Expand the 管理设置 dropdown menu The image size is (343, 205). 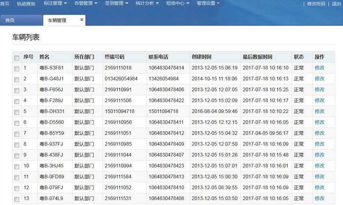tap(208, 3)
